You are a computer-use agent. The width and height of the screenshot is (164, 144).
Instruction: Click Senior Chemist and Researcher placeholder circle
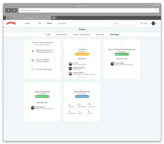point(122,45)
